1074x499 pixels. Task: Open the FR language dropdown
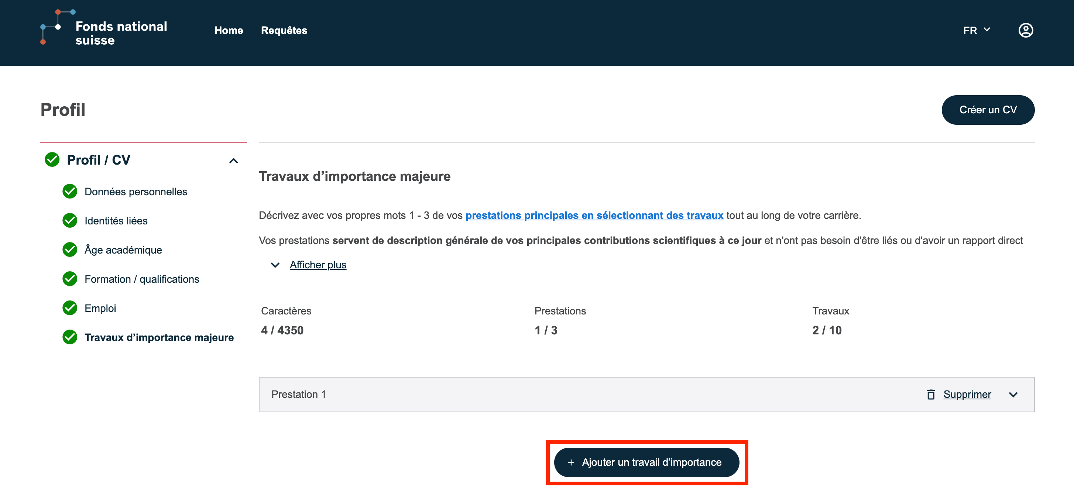point(976,30)
